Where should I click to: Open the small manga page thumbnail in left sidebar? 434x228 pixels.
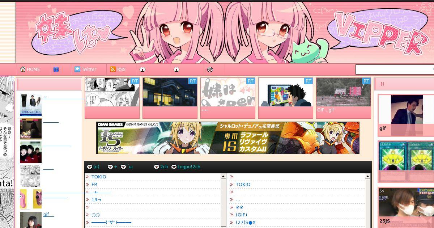tap(30, 176)
